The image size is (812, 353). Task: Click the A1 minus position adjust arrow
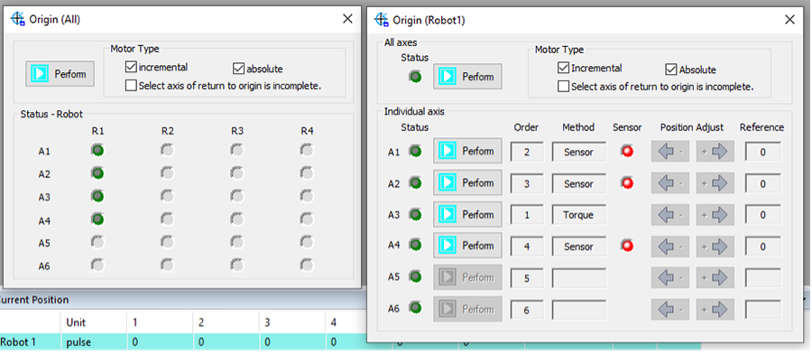(x=670, y=152)
